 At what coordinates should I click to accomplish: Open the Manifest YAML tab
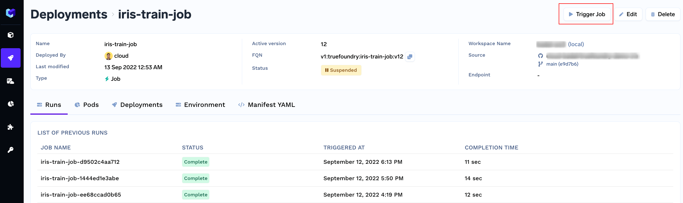tap(266, 105)
